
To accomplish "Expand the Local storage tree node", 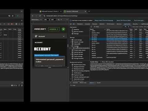I will [x=71, y=40].
